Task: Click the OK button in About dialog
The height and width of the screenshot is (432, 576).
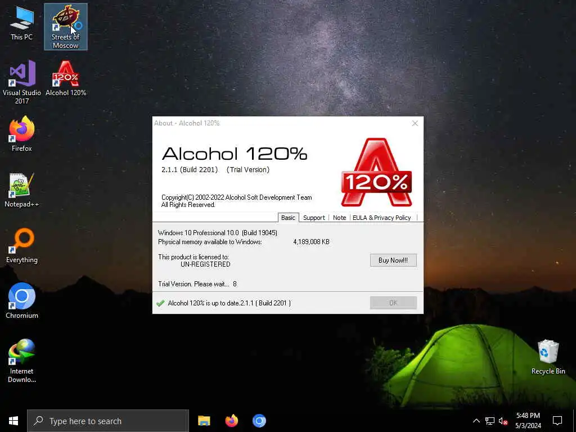Action: (x=393, y=303)
